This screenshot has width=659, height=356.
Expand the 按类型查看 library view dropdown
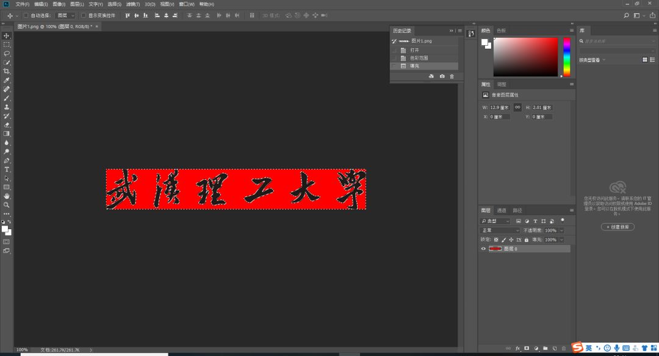point(592,60)
